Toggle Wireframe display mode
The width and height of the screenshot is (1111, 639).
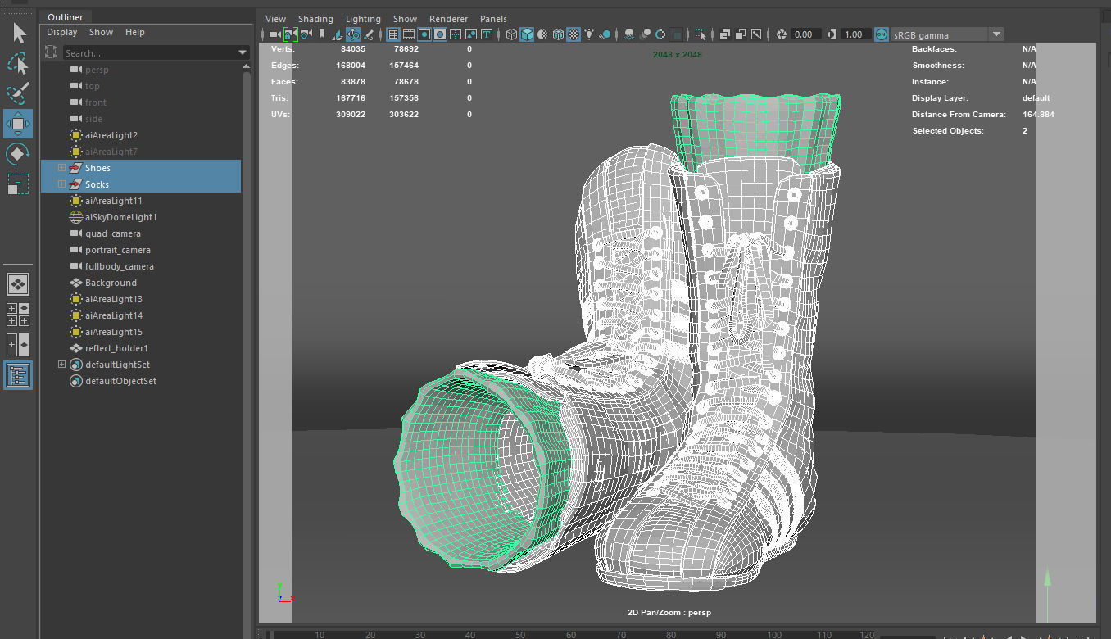(x=511, y=34)
